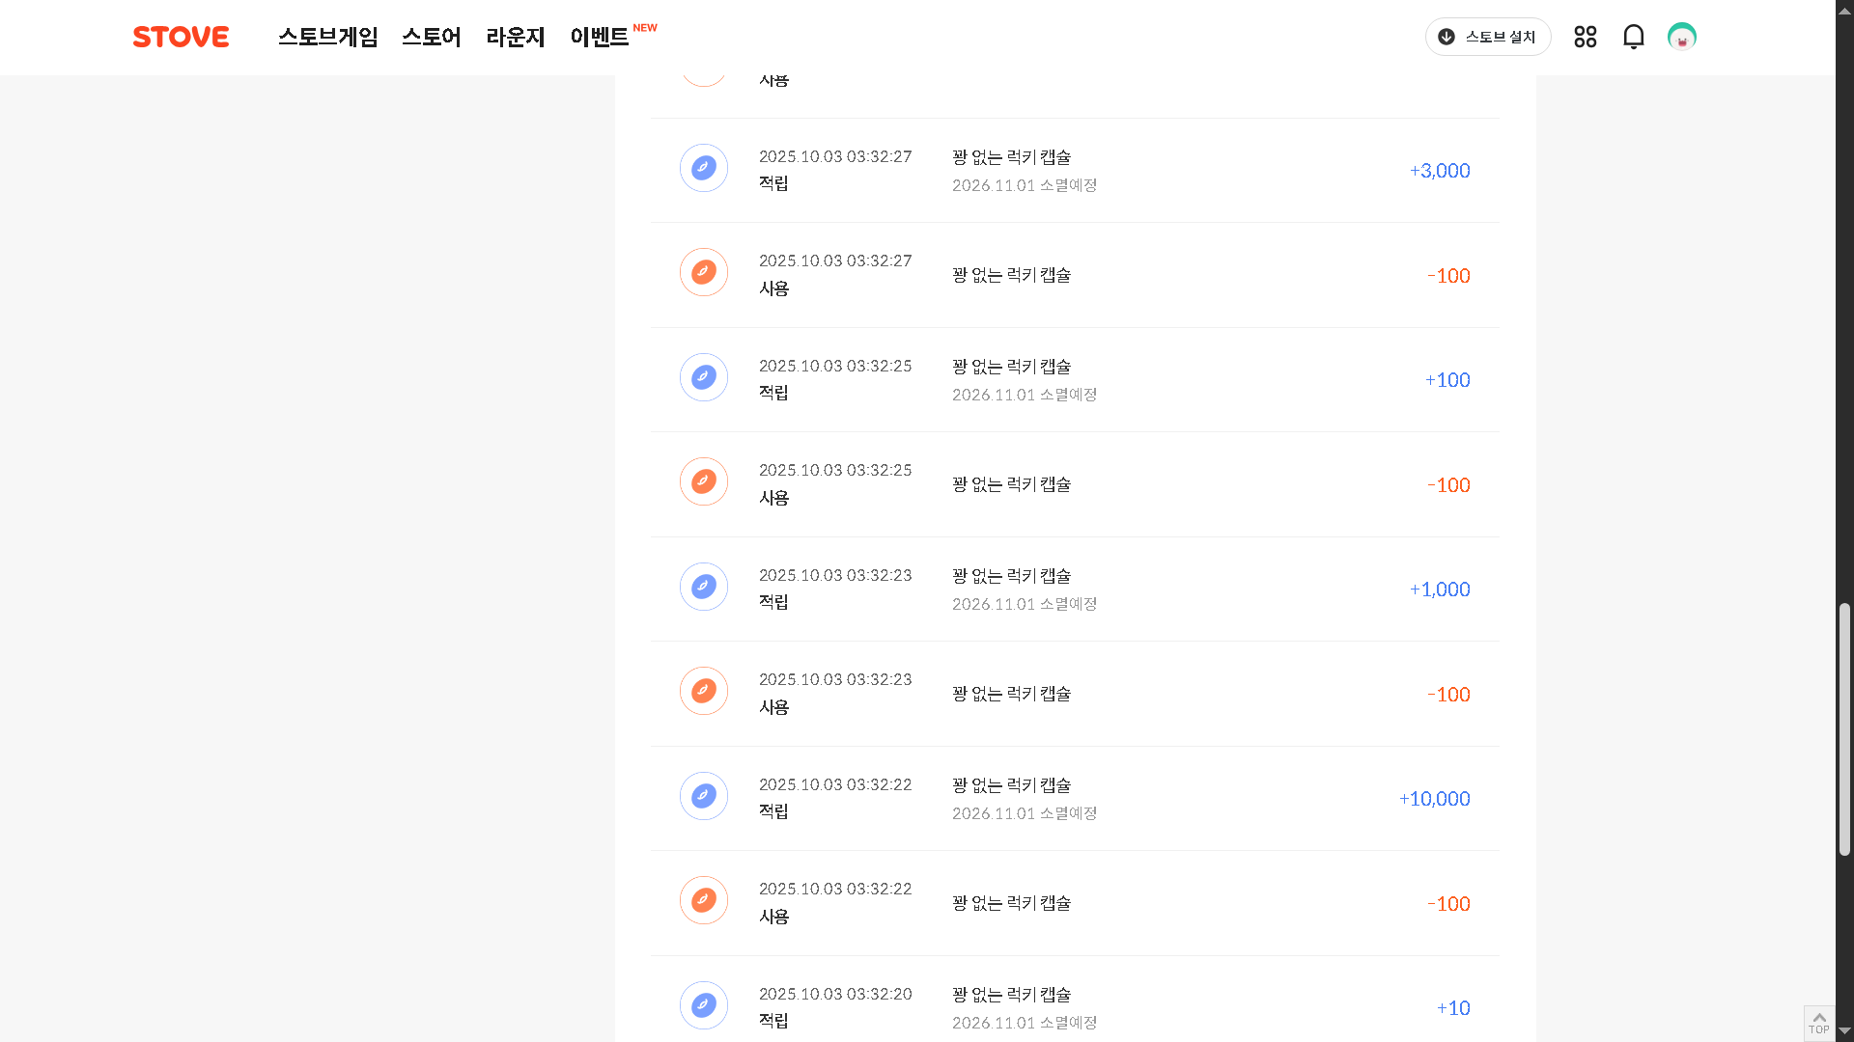Select the +10,000 amount text
1854x1042 pixels.
pos(1434,799)
